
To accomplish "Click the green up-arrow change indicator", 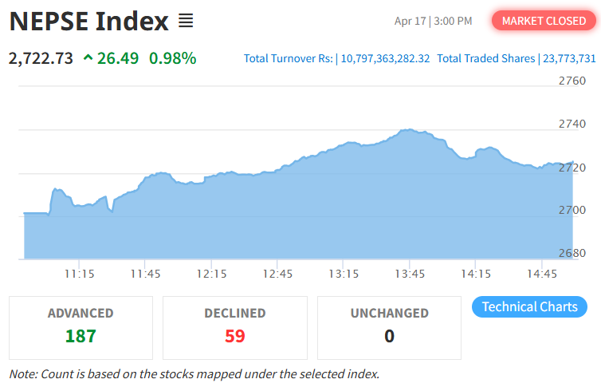I will [x=87, y=58].
